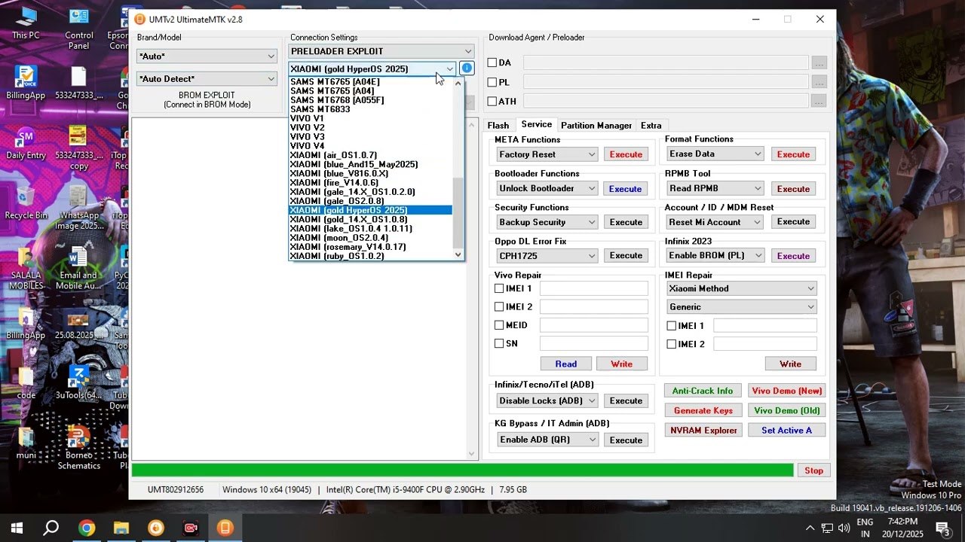Image resolution: width=965 pixels, height=542 pixels.
Task: Open the UMT app icon in taskbar
Action: tap(225, 528)
